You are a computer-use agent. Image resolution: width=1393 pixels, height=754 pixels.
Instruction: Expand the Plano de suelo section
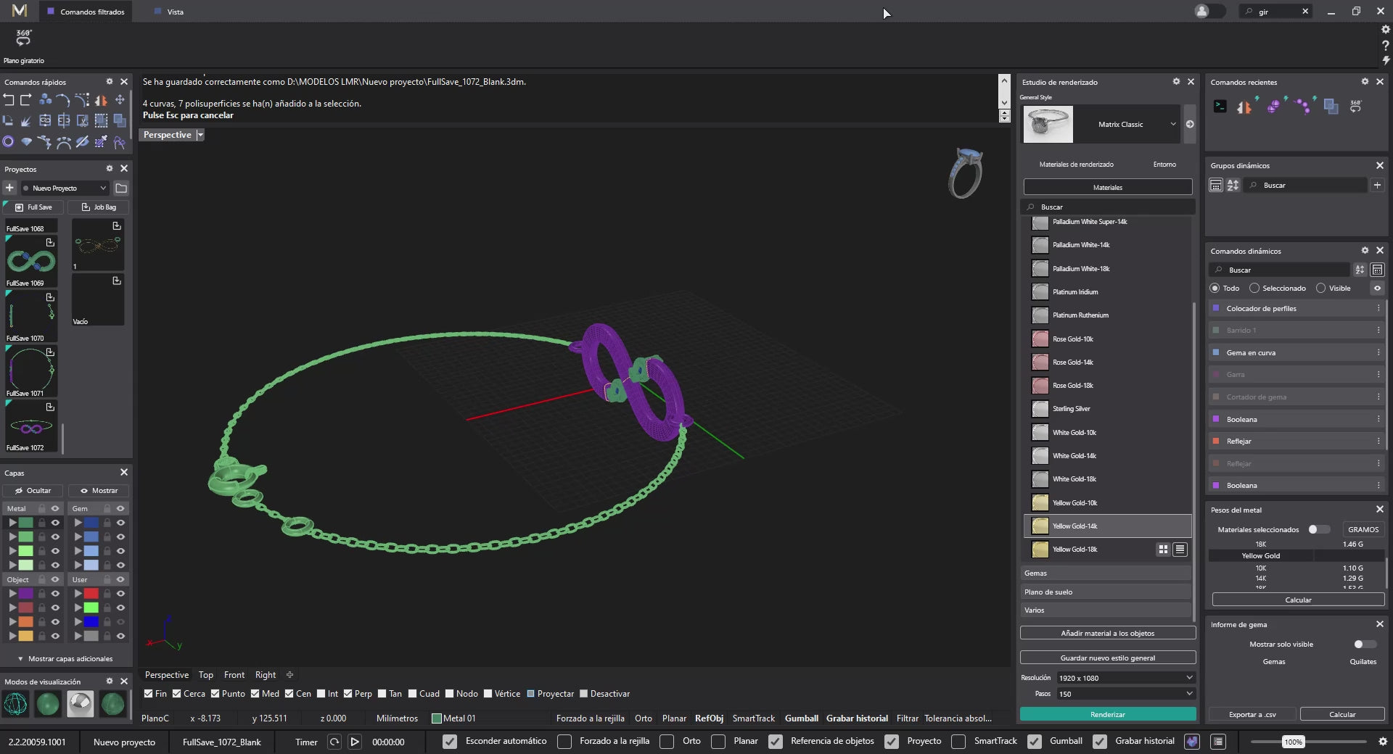pyautogui.click(x=1106, y=592)
